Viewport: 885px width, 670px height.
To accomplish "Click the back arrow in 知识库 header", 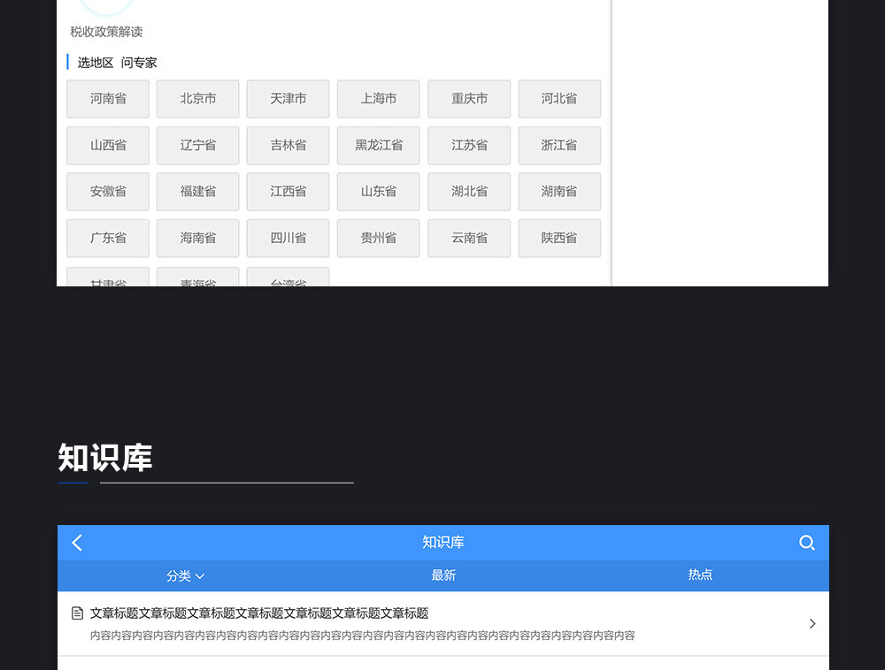I will point(77,543).
